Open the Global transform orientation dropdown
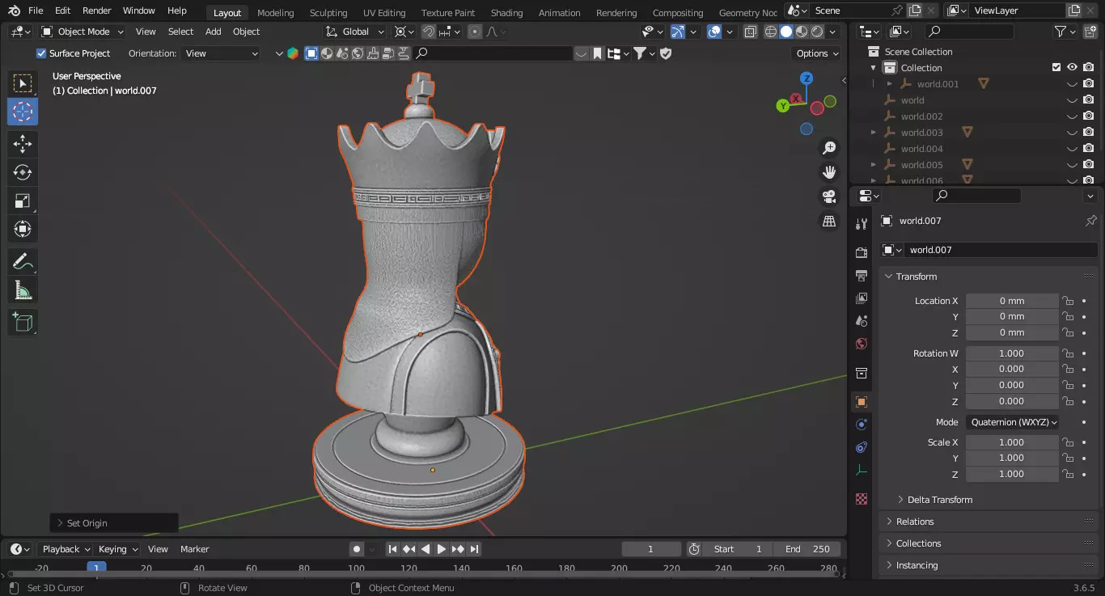This screenshot has width=1105, height=596. [356, 32]
